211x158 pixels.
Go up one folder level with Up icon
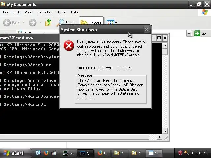click(x=48, y=23)
